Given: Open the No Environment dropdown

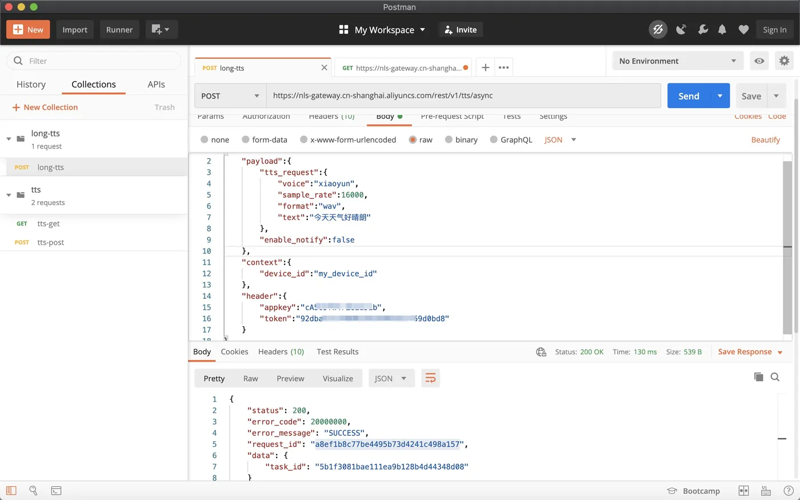Looking at the screenshot, I should (678, 61).
